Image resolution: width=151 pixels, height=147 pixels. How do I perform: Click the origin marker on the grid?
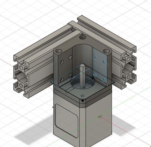[100, 116]
